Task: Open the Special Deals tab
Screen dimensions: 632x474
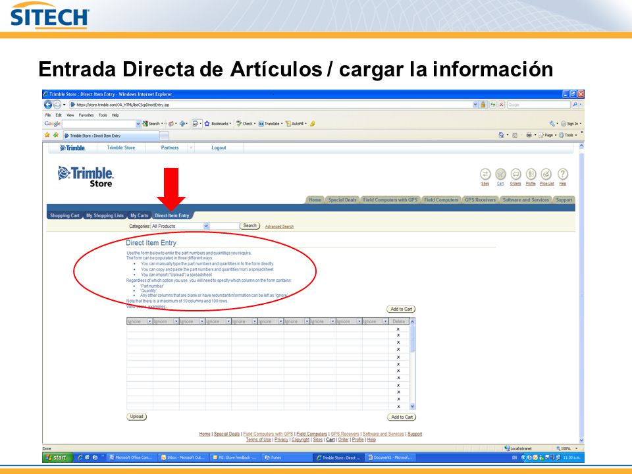Action: [x=342, y=200]
